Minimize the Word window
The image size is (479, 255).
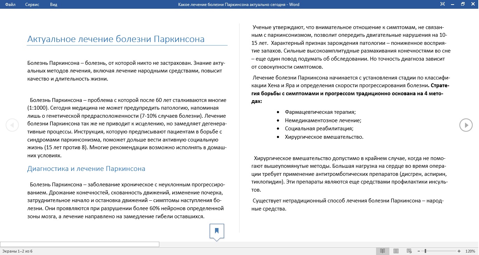[x=453, y=4]
